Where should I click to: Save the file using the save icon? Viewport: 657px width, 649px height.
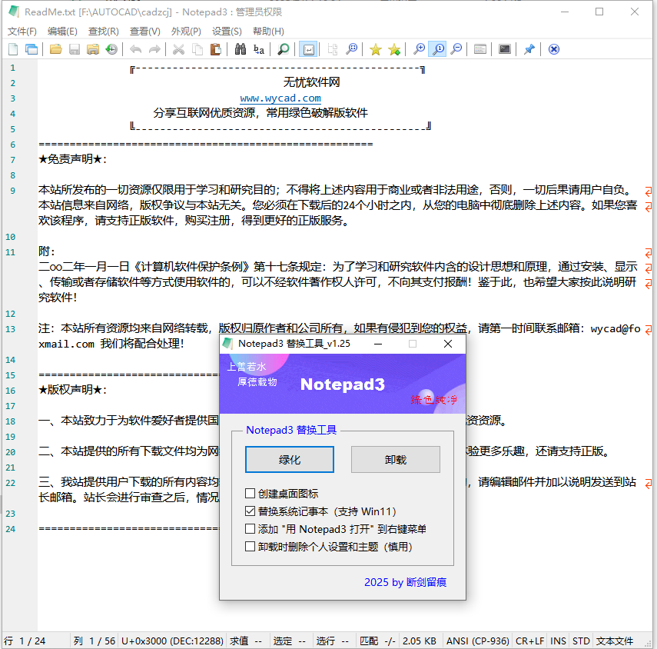(x=74, y=49)
